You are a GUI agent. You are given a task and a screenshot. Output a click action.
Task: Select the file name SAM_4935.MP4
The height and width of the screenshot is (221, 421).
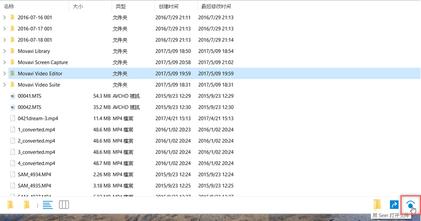point(34,186)
